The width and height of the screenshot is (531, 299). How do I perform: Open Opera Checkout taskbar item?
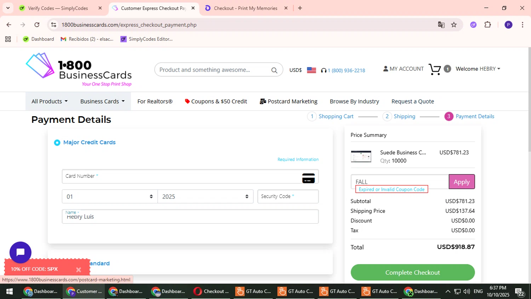pos(212,291)
